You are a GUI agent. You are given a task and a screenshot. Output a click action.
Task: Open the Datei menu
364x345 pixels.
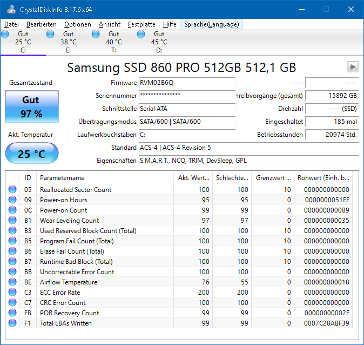click(11, 24)
